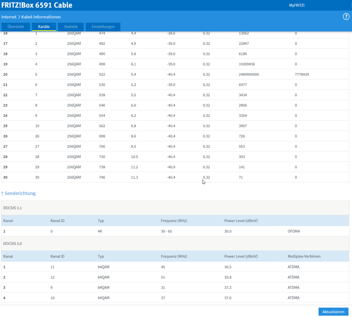Viewport: 352px width, 317px height.
Task: Click the value 2469900000 in row 20
Action: coord(248,75)
